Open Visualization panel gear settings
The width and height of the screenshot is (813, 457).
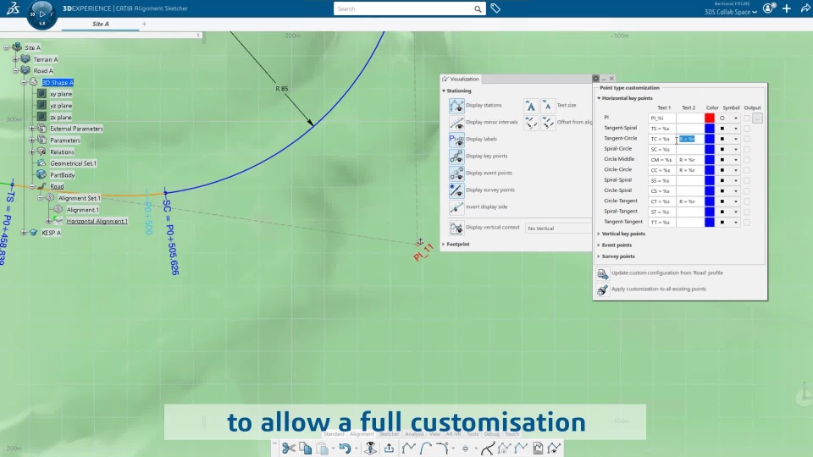pos(595,79)
